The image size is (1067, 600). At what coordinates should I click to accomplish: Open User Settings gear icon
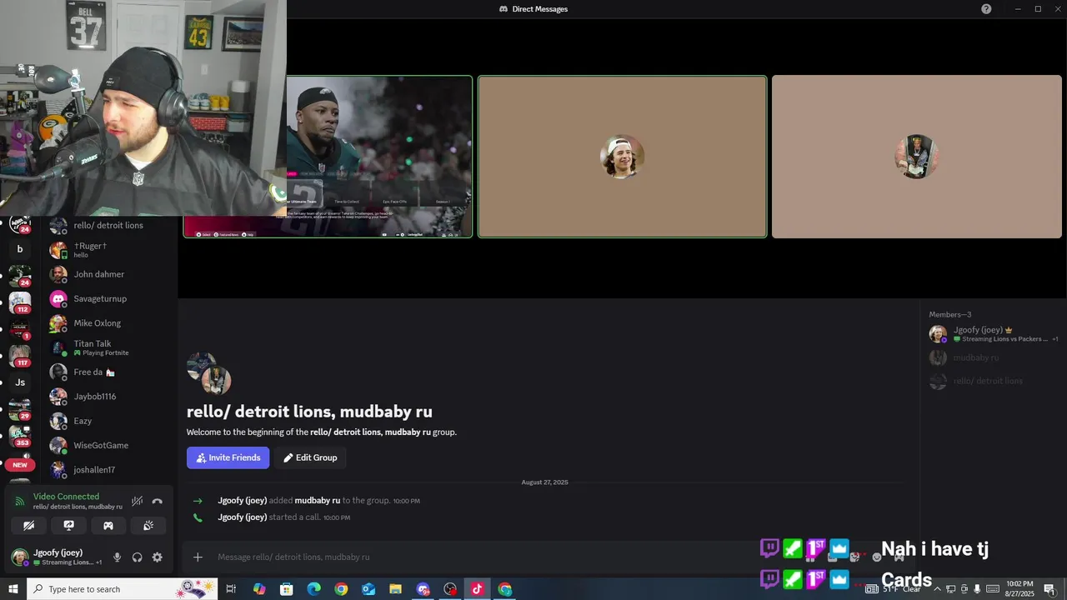(157, 557)
